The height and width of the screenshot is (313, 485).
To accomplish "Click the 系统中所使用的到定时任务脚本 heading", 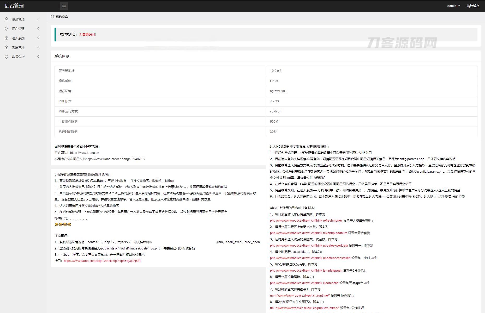I will point(293,208).
